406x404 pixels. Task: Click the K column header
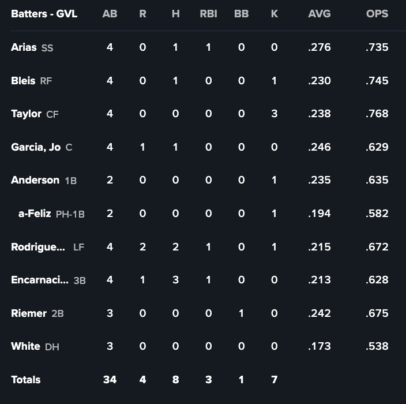point(274,14)
